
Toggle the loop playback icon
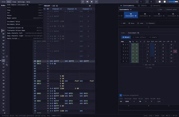[x=83, y=2]
